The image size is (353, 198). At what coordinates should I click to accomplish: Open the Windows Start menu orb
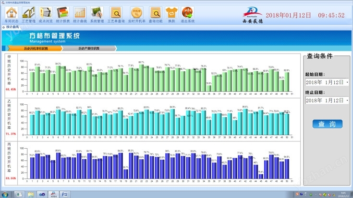(x=5, y=194)
